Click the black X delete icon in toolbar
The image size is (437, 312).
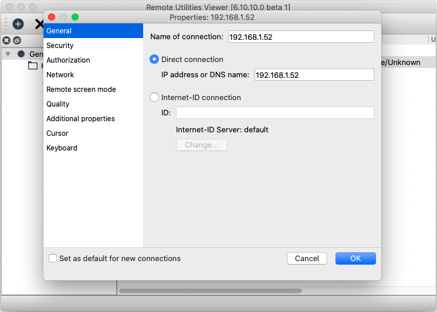[39, 25]
